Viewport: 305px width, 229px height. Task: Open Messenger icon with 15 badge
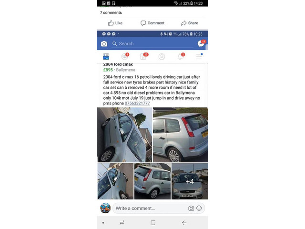coord(201,43)
